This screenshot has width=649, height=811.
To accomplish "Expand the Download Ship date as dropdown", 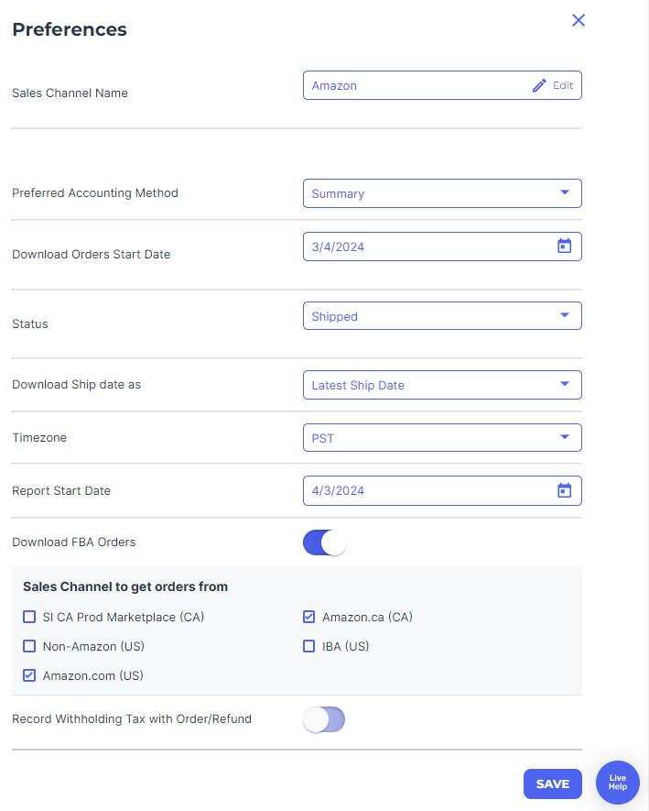I will (442, 385).
